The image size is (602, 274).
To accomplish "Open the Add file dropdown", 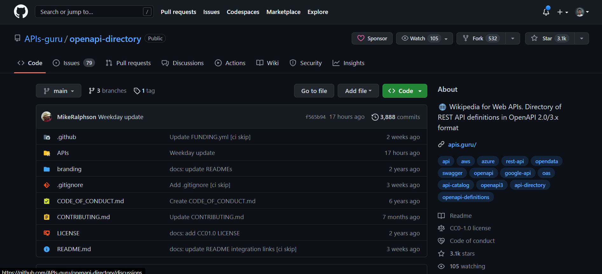I will [358, 91].
